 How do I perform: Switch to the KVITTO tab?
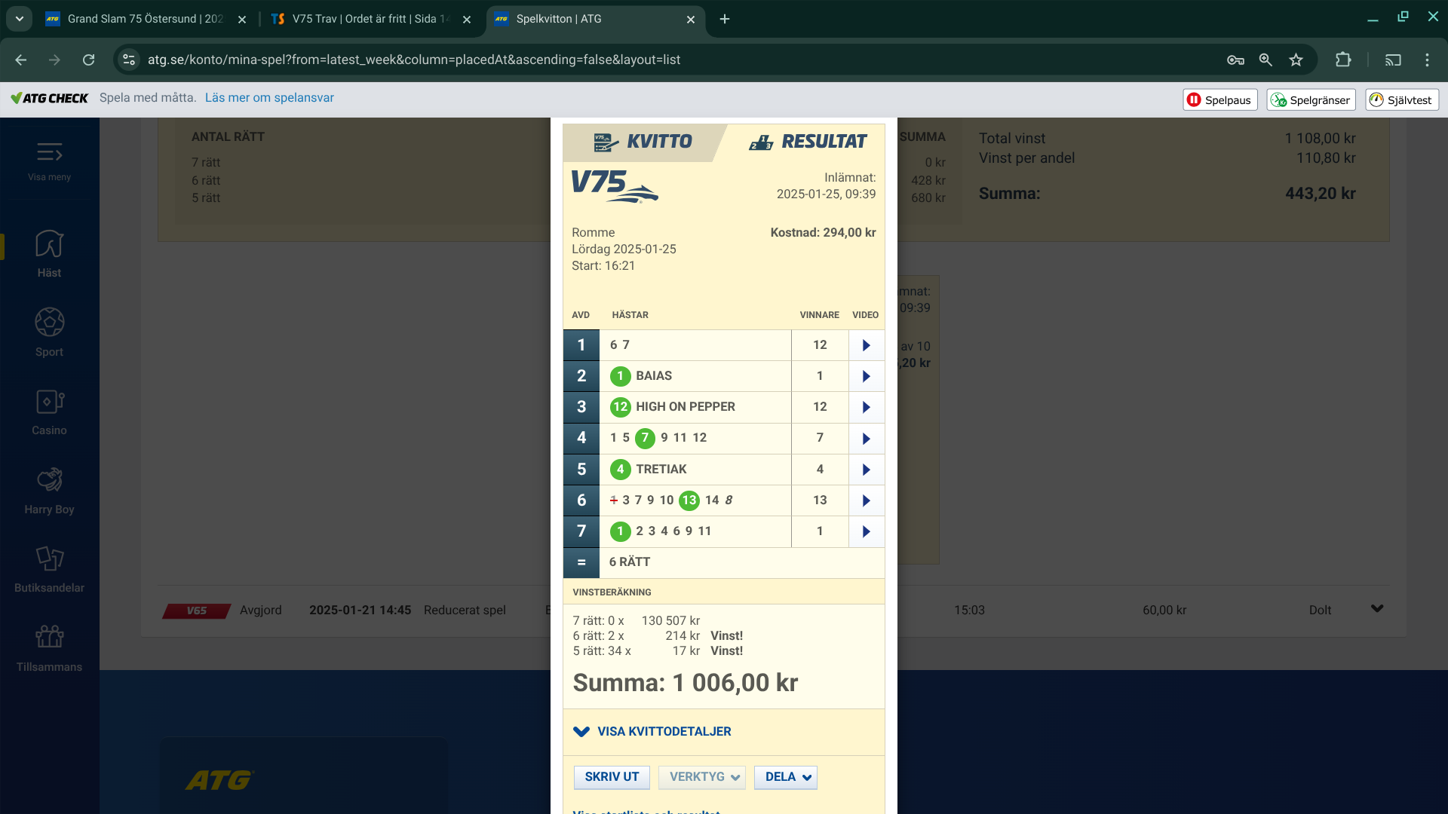(x=643, y=142)
